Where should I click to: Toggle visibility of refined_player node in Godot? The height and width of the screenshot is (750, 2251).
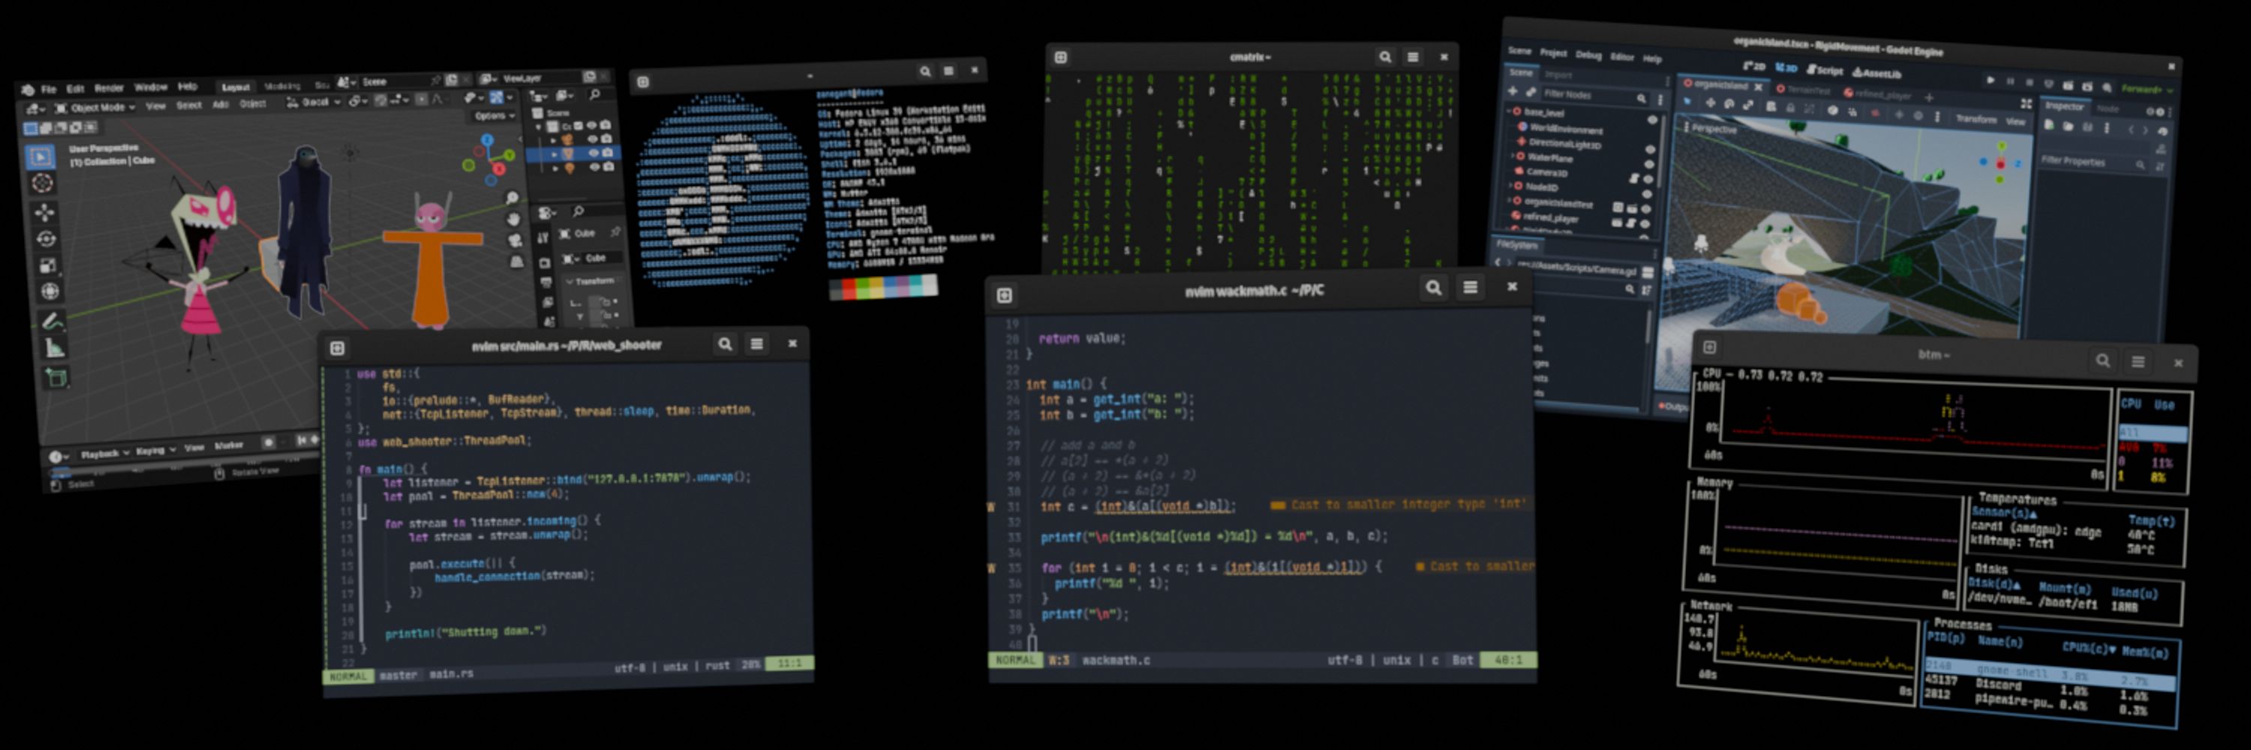click(x=1645, y=224)
